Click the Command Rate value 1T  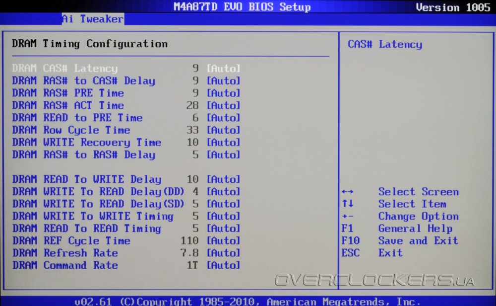click(192, 265)
